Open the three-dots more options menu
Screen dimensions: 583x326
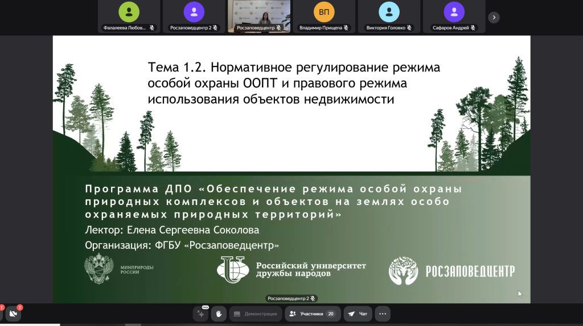383,314
